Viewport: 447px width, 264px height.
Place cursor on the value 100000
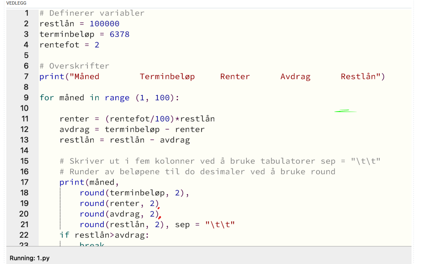[104, 24]
